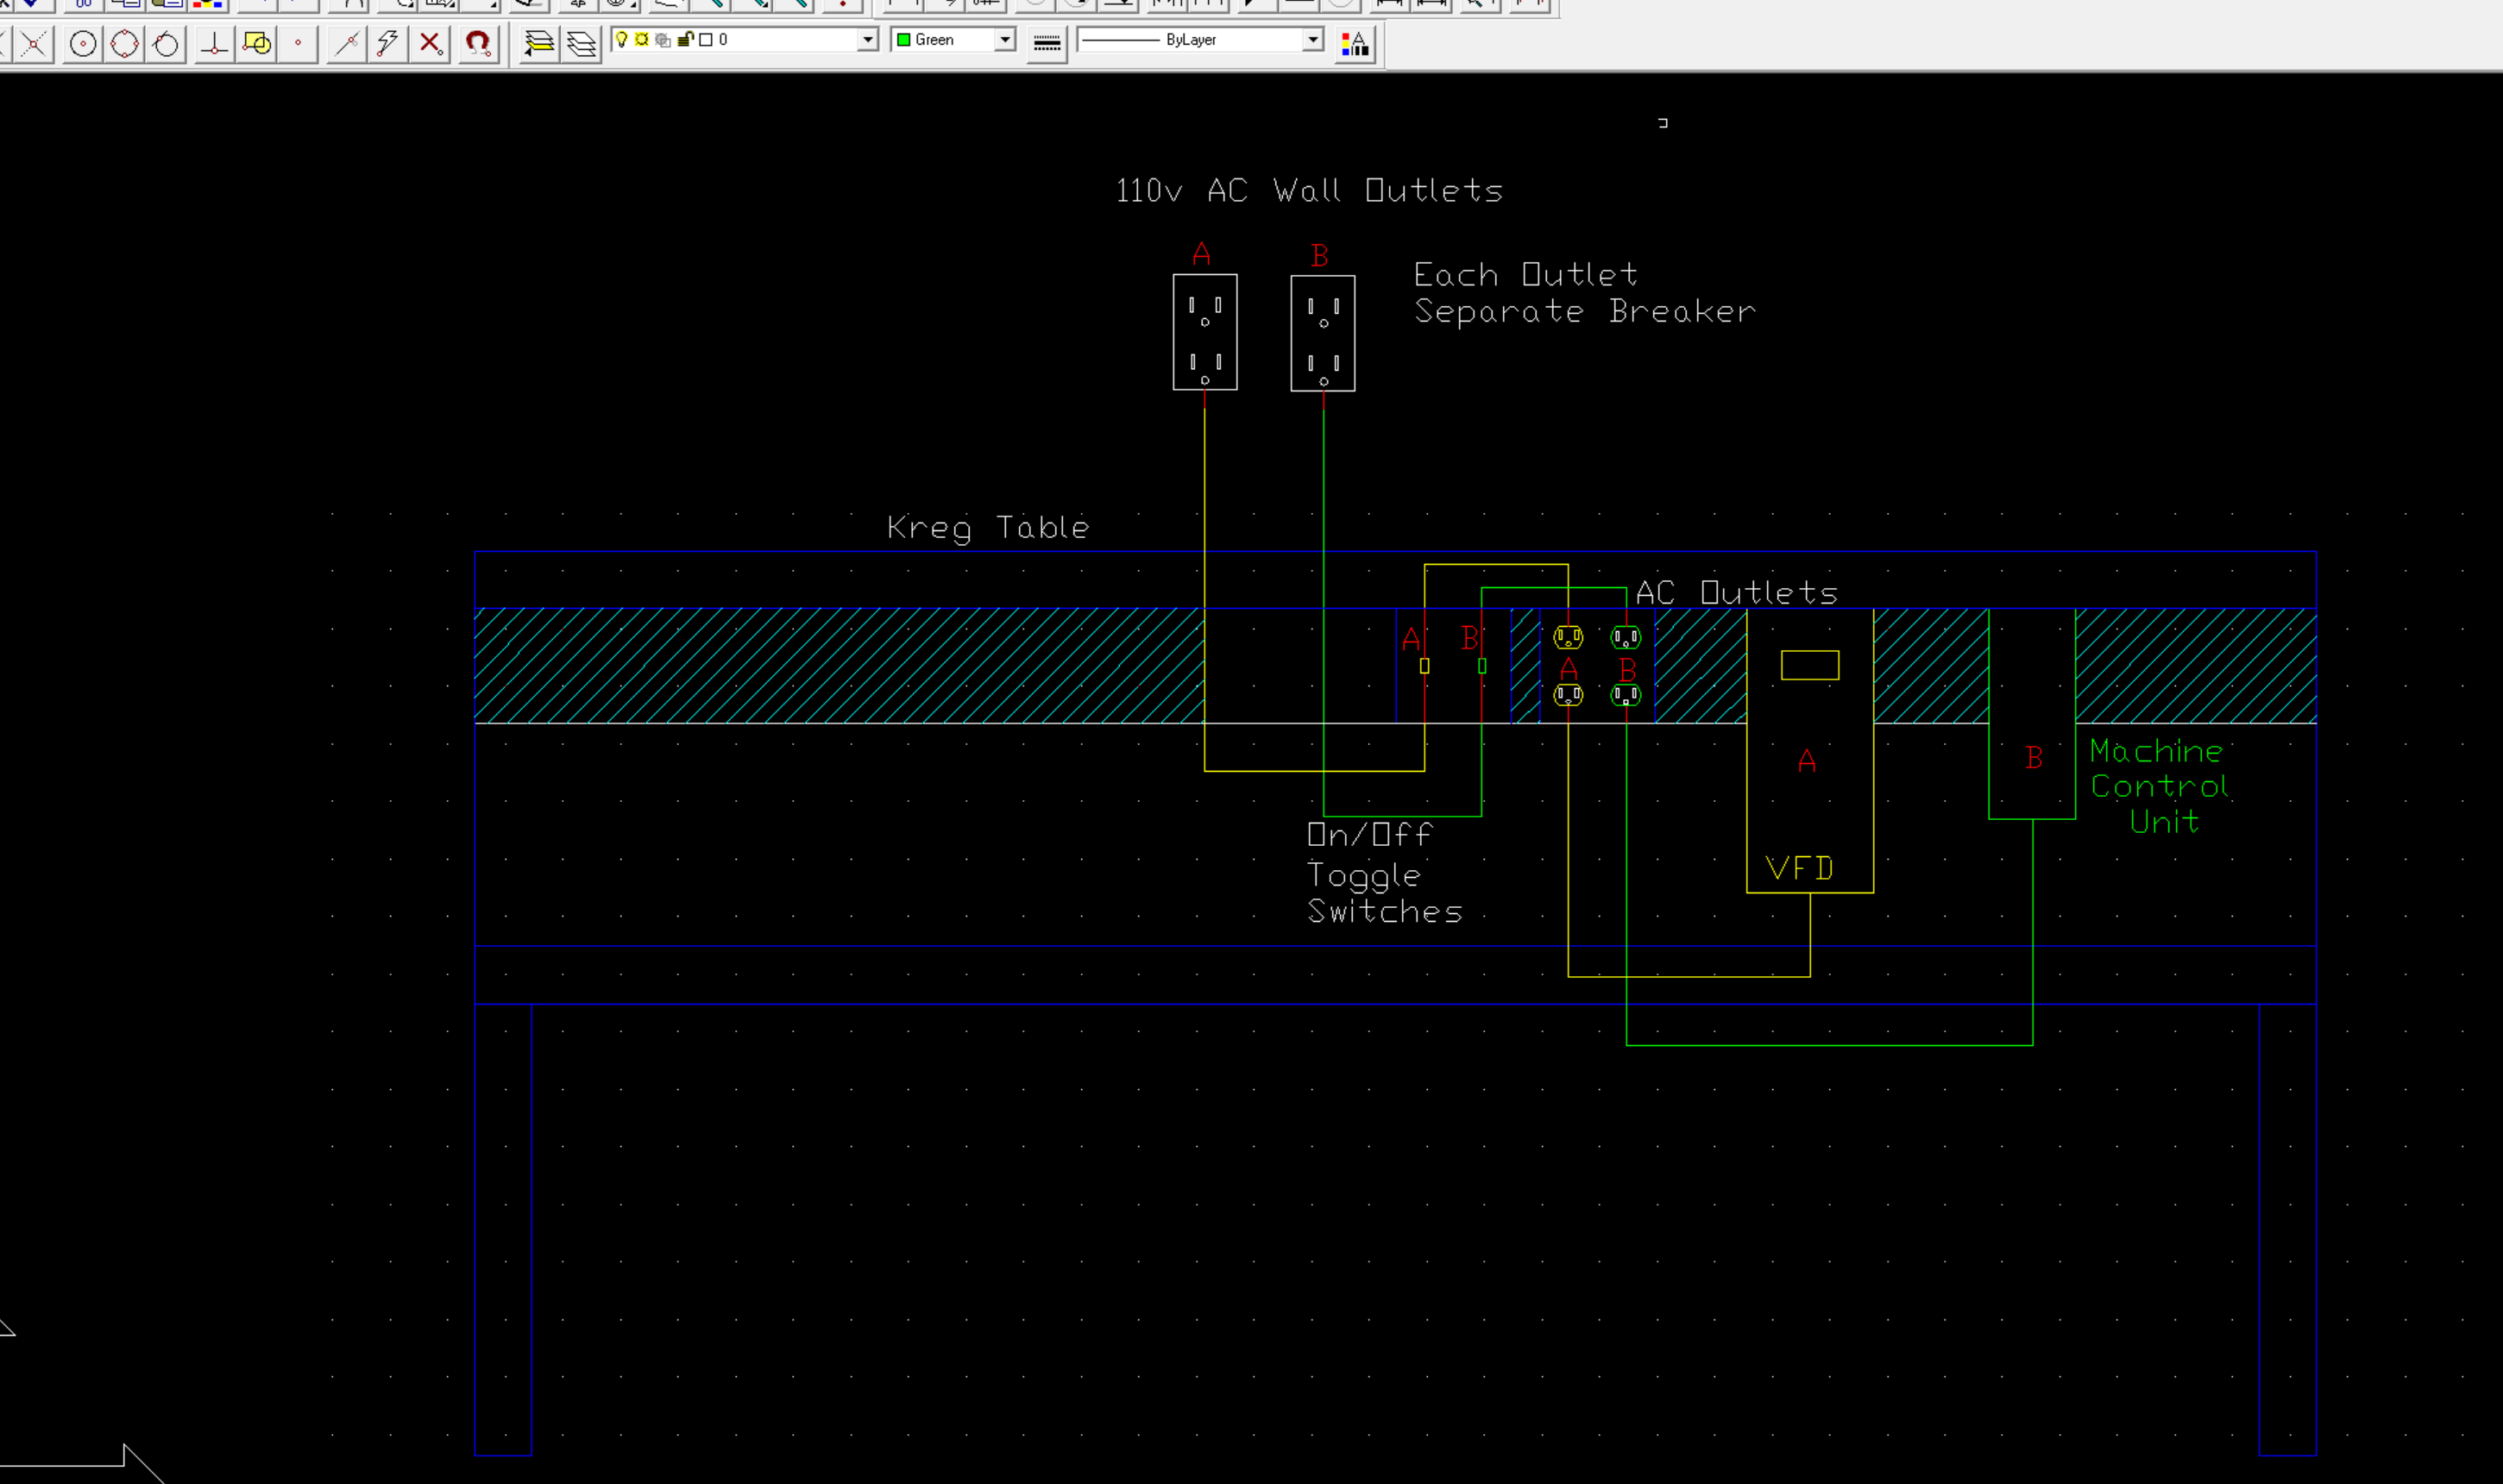Screen dimensions: 2503x1484
Task: Expand the ByLayer linetype dropdown
Action: tap(1312, 40)
